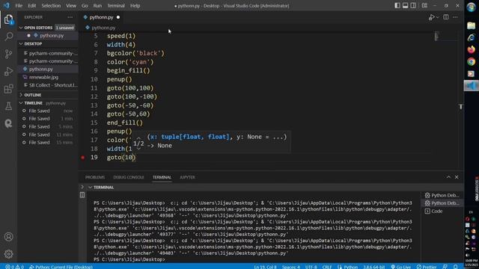The image size is (479, 269).
Task: Click the Python: Current File debug configuration
Action: pyautogui.click(x=61, y=267)
